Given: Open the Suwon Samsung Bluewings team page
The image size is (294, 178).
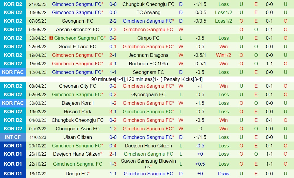Looking at the screenshot, I should pos(148,164).
